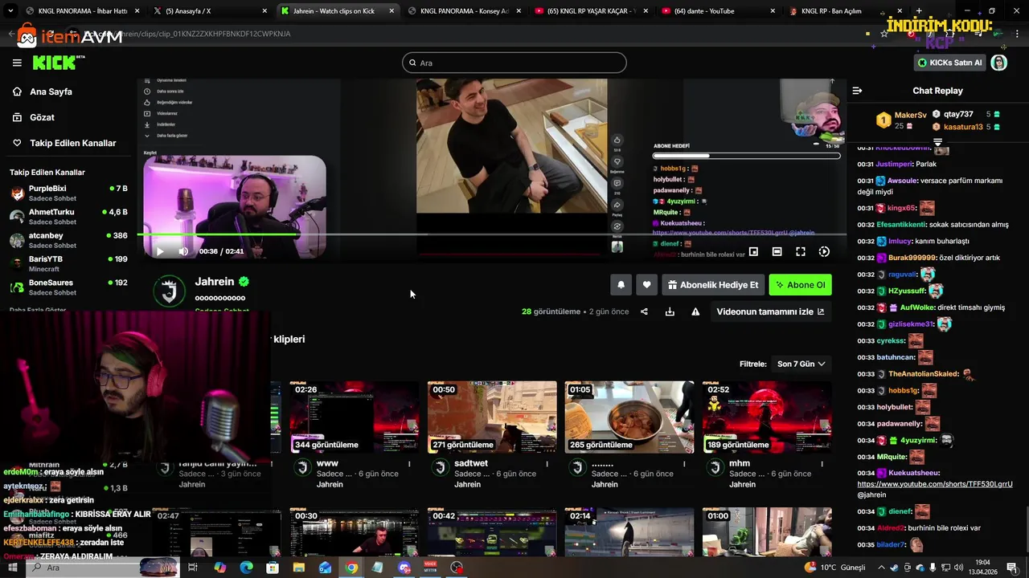Open Task View on taskbar
1029x578 pixels.
193,568
